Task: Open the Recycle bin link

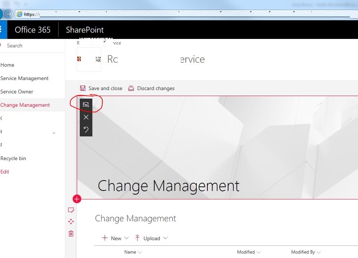Action: [x=13, y=158]
